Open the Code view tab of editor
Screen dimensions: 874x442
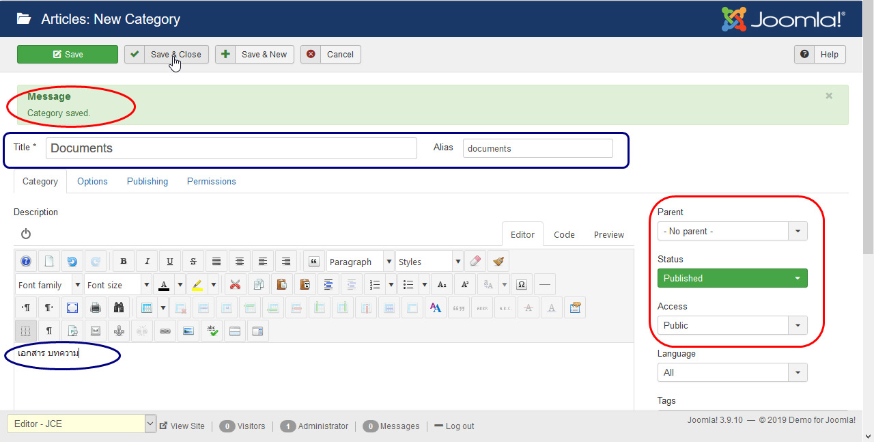[563, 234]
